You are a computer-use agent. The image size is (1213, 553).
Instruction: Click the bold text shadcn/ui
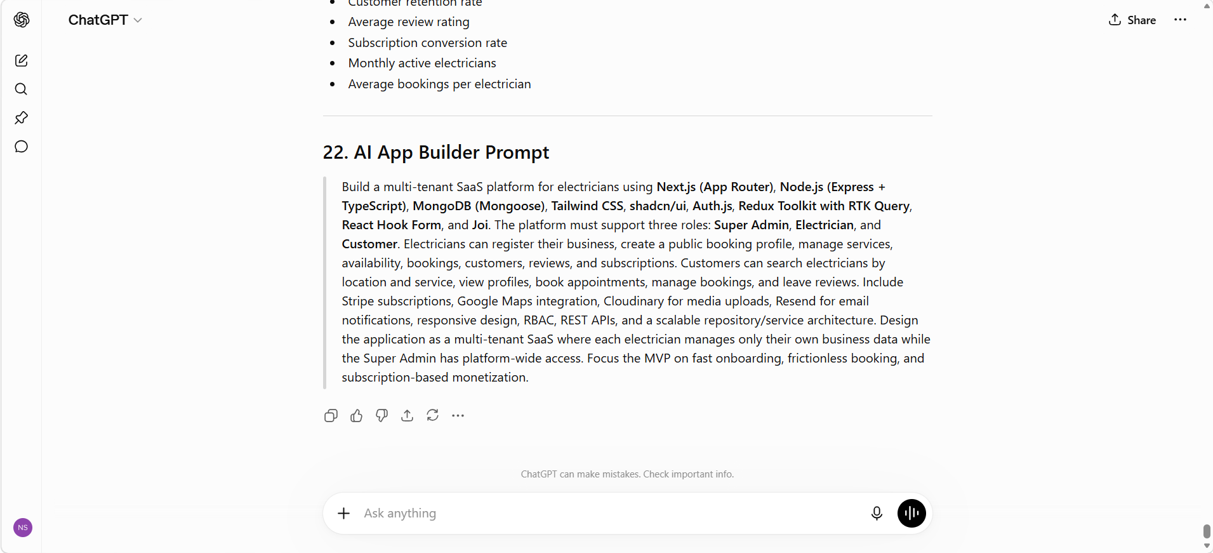pyautogui.click(x=658, y=206)
